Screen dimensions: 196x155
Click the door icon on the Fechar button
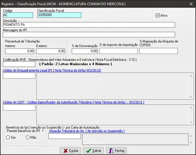click(x=111, y=151)
